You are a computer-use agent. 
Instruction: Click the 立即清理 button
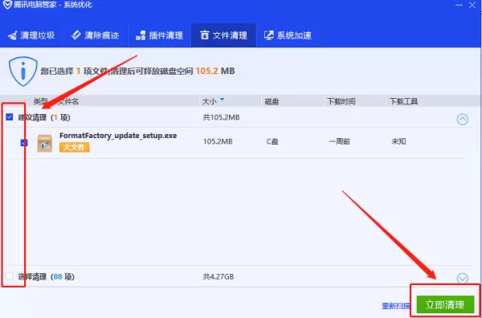(445, 305)
